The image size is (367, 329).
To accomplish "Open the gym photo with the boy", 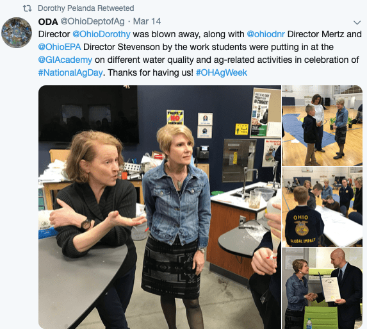I will [x=322, y=126].
